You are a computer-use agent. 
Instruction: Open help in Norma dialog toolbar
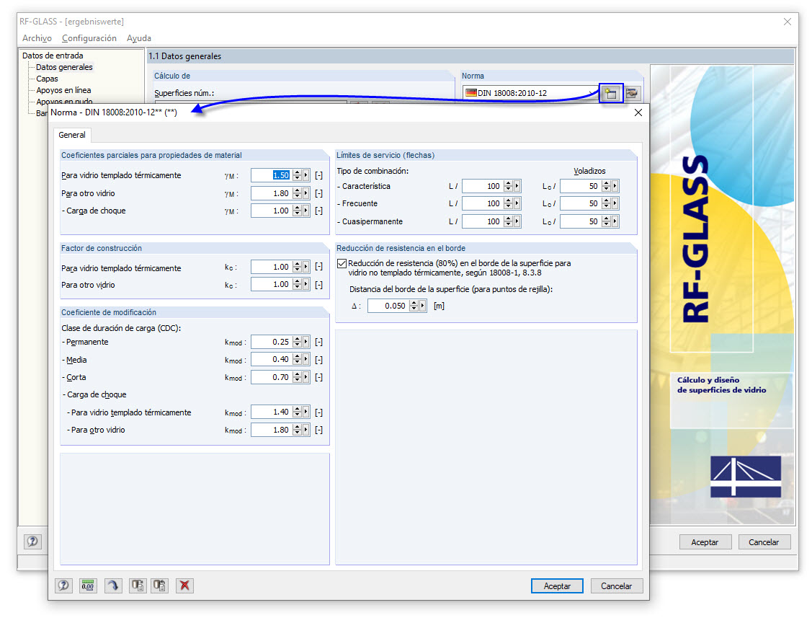click(63, 586)
